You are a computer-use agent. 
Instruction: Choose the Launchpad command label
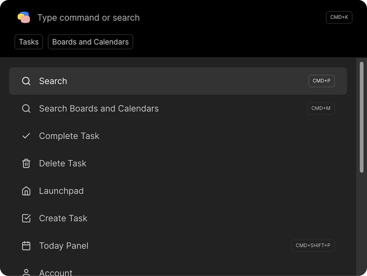[61, 191]
